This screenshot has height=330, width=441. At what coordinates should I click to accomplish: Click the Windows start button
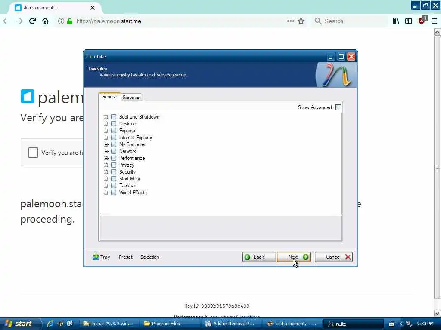[x=21, y=324]
